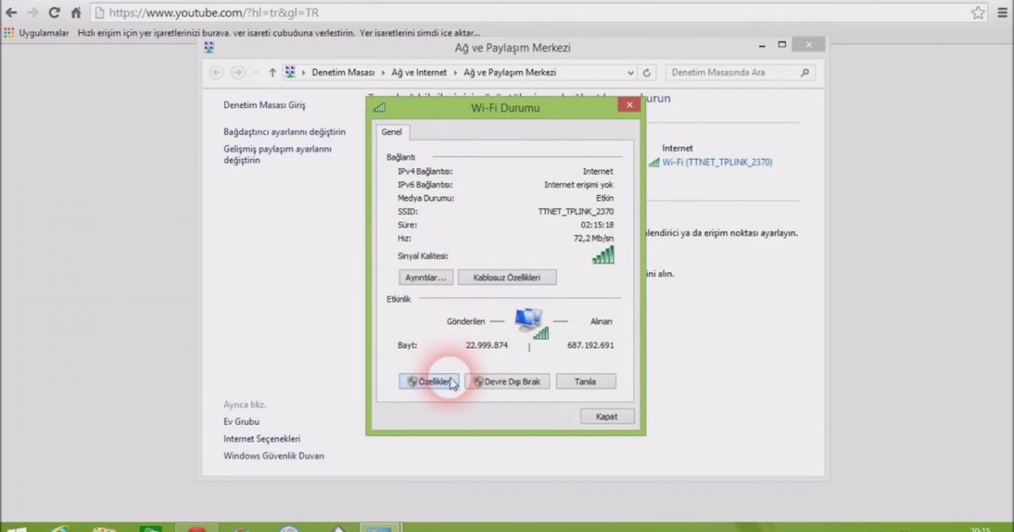Viewport: 1014px width, 532px height.
Task: Bookmark this page with the star icon
Action: [x=978, y=13]
